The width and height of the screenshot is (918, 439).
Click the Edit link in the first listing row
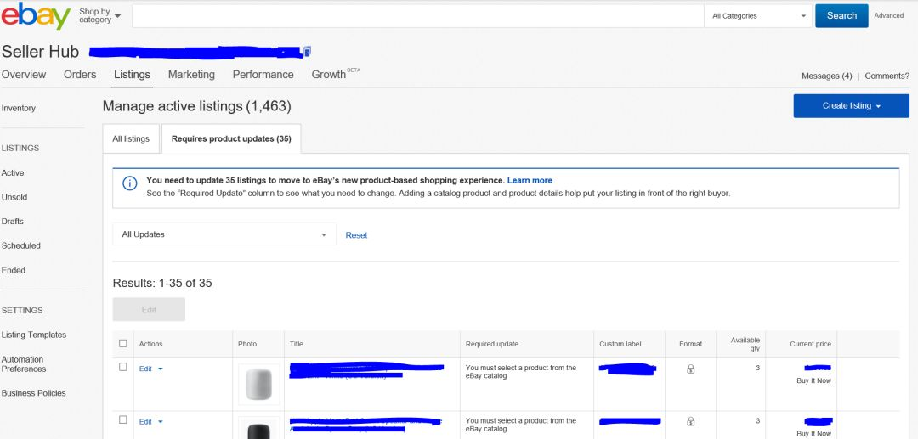pyautogui.click(x=145, y=369)
